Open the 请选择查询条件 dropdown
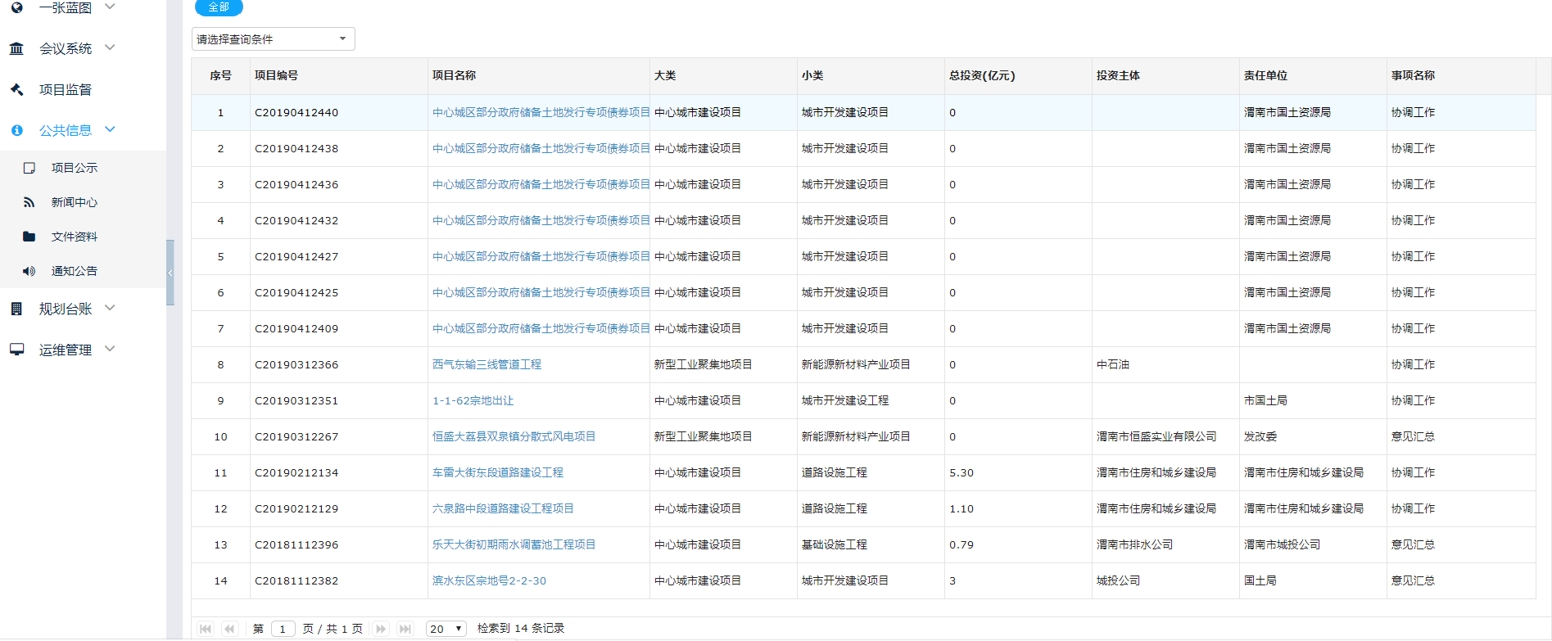 [273, 39]
